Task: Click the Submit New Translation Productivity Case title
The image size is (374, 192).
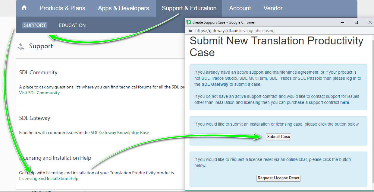Action: click(276, 46)
